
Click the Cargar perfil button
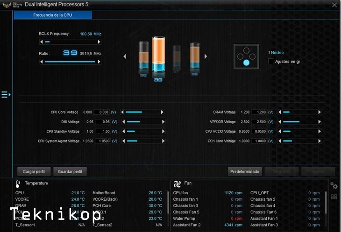coord(34,171)
